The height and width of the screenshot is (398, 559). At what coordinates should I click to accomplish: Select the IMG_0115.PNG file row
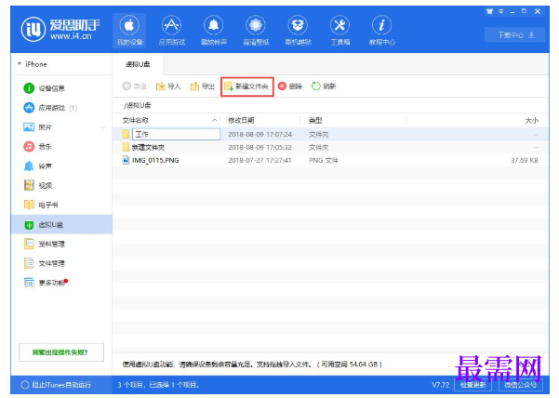click(x=330, y=160)
